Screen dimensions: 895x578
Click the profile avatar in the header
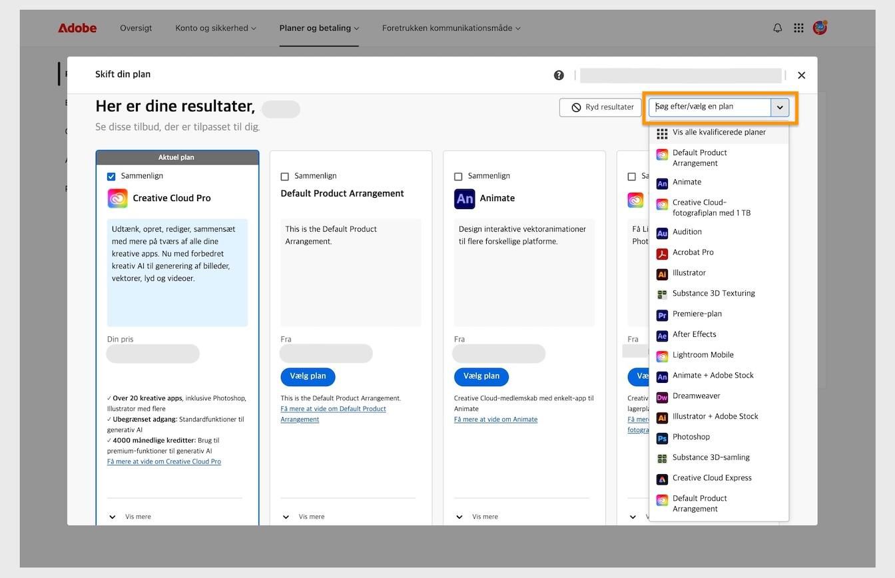pyautogui.click(x=820, y=27)
